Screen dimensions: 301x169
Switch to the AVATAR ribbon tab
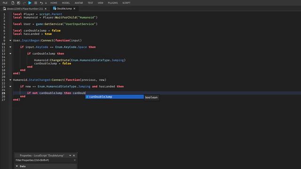pyautogui.click(x=79, y=3)
